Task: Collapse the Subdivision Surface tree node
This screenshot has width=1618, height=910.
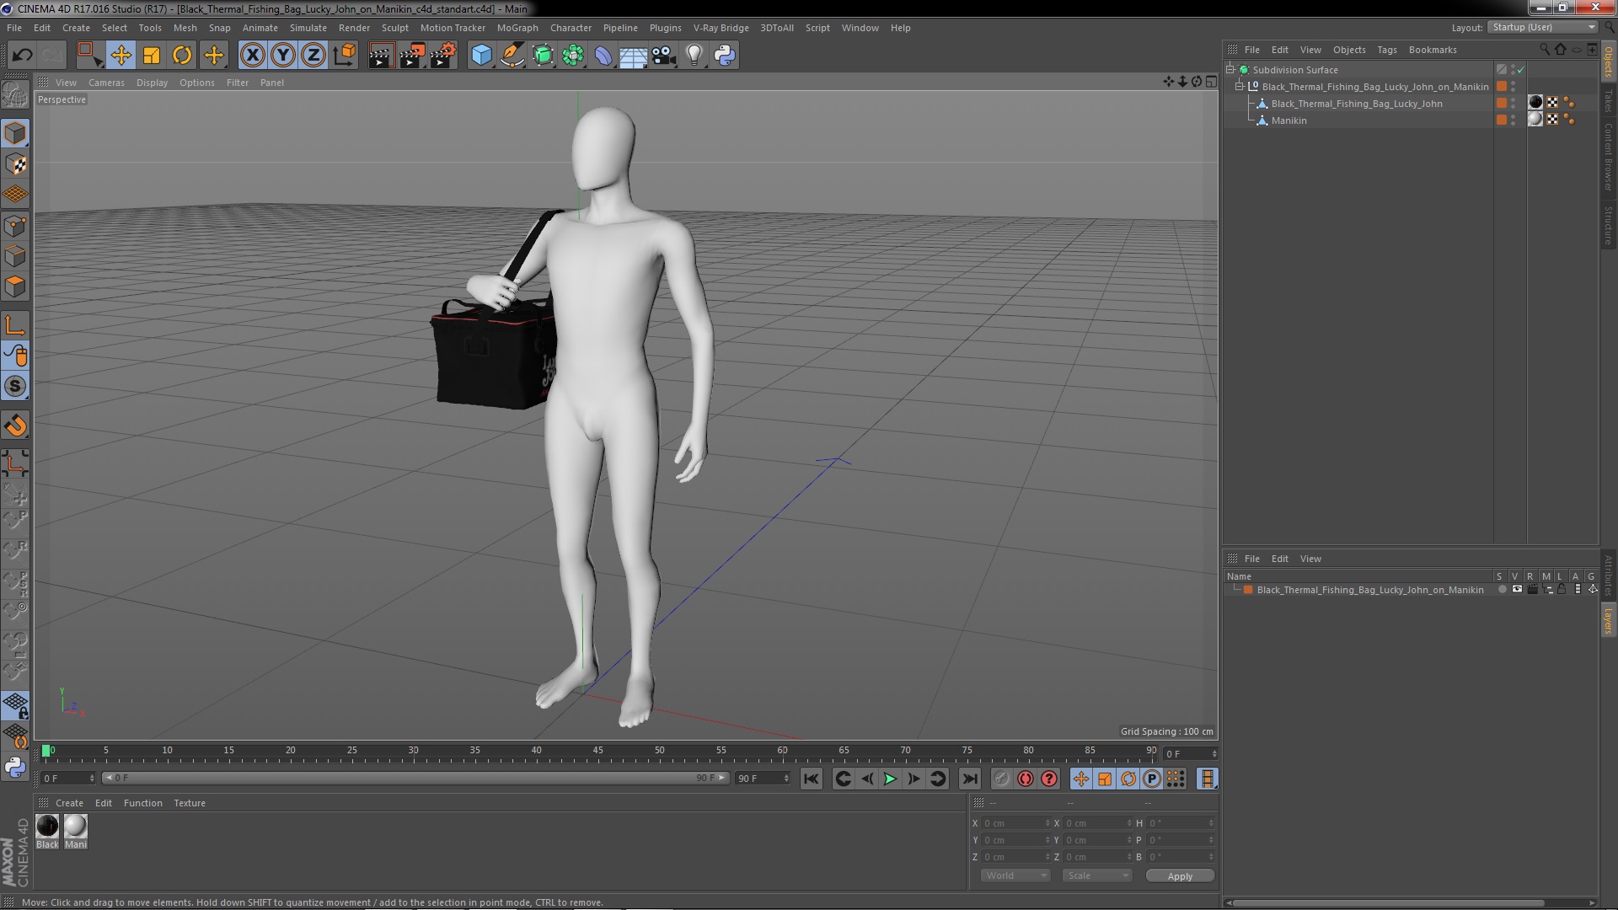Action: pos(1230,70)
